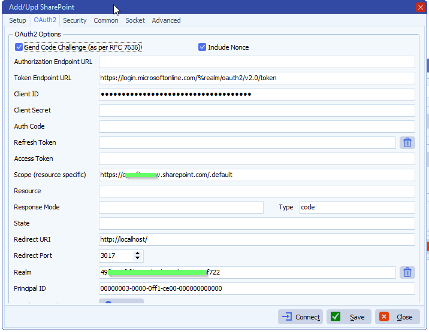Click the Save button
This screenshot has height=332, width=429.
[x=349, y=317]
